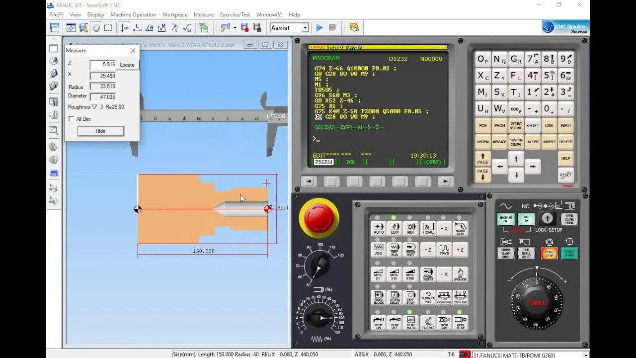Activate the JOG mode key
The image size is (636, 358).
click(x=379, y=250)
